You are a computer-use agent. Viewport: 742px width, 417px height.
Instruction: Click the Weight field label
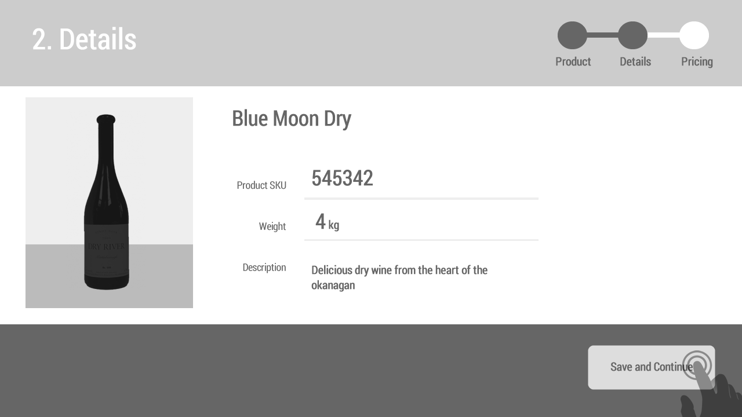point(272,226)
